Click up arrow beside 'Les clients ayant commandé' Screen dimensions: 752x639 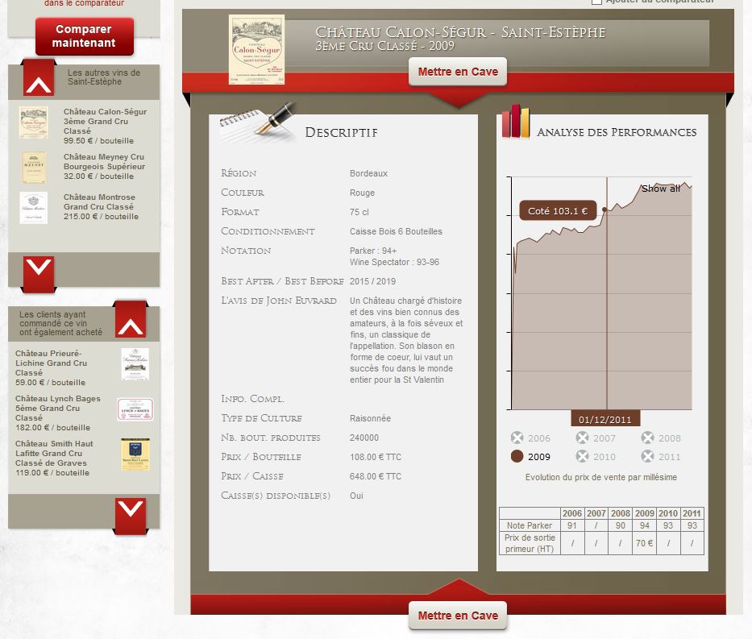point(131,320)
